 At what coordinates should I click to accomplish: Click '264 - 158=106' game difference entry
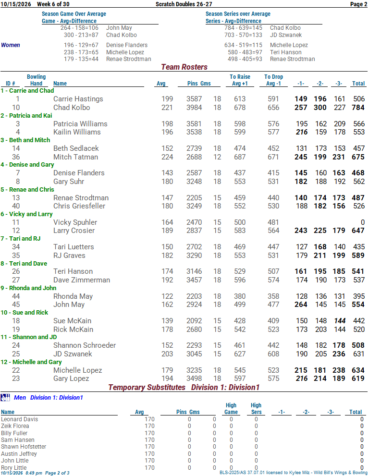[x=80, y=28]
